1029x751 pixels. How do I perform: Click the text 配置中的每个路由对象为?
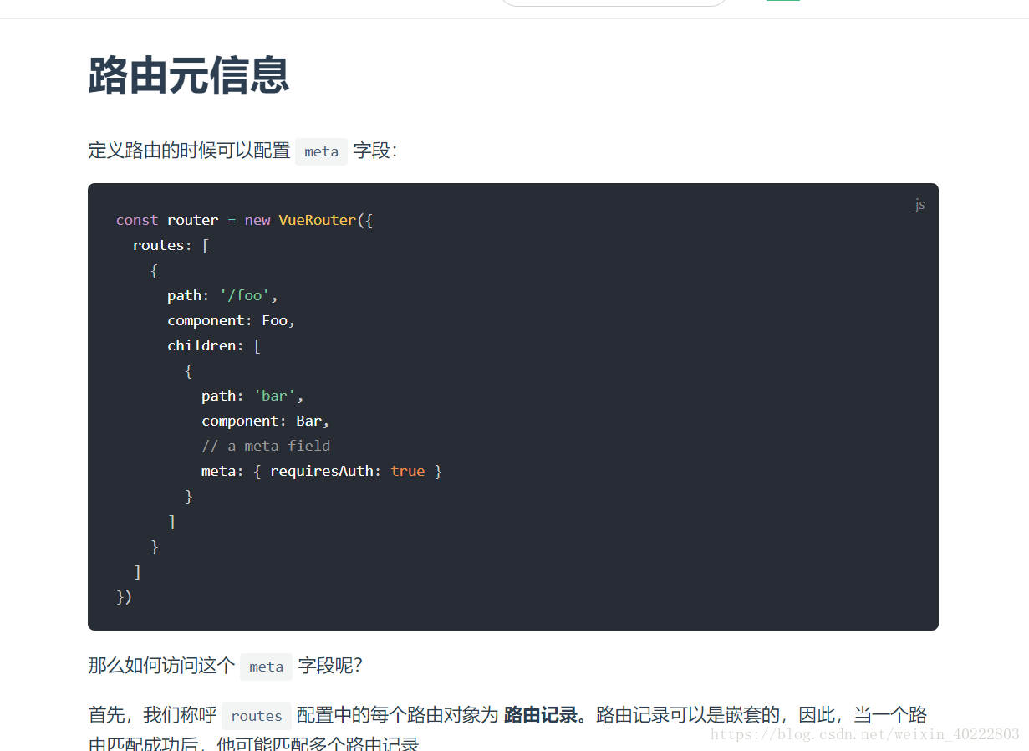pyautogui.click(x=397, y=716)
